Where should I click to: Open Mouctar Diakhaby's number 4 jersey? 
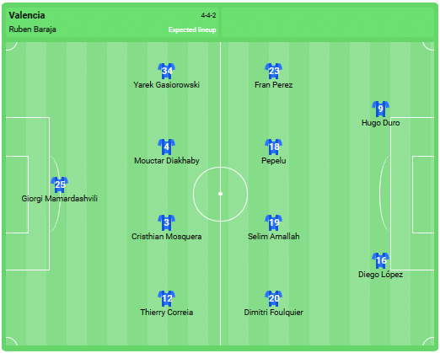tap(167, 147)
